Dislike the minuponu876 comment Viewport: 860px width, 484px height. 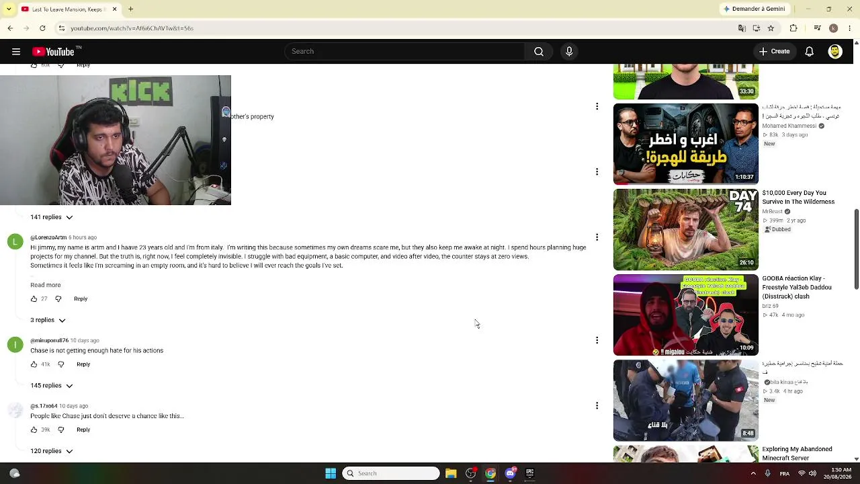[61, 364]
